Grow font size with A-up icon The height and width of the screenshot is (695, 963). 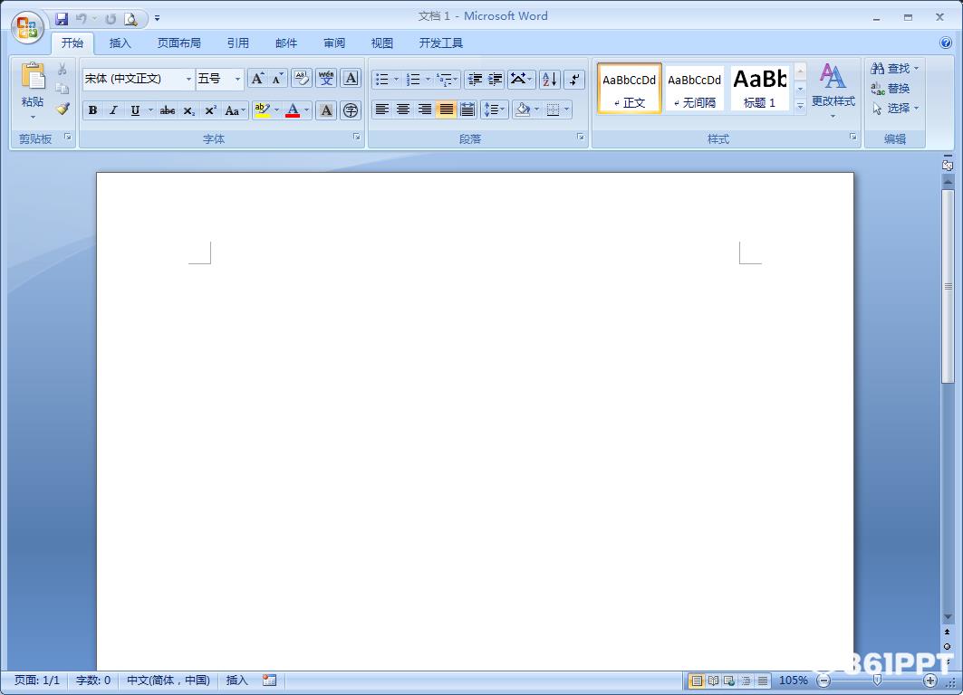[257, 79]
